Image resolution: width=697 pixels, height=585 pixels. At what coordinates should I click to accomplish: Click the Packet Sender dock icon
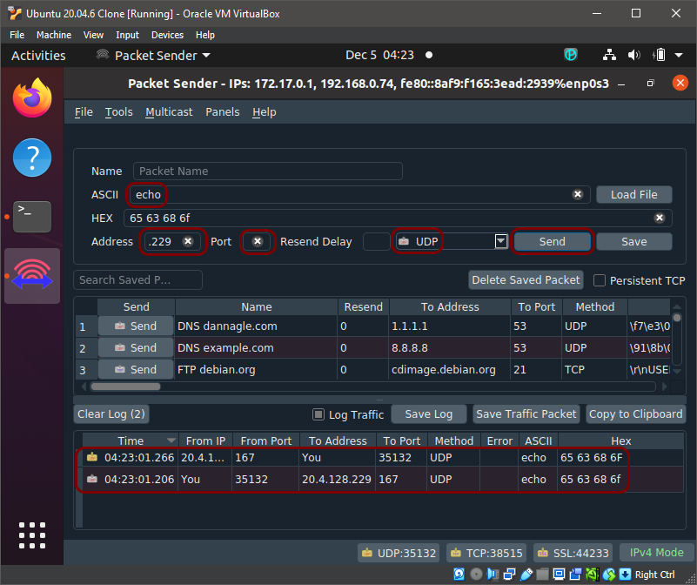[32, 276]
